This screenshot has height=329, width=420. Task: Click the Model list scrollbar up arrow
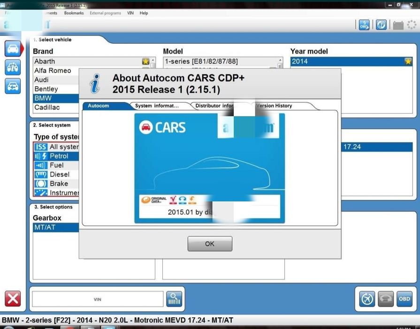(x=280, y=60)
